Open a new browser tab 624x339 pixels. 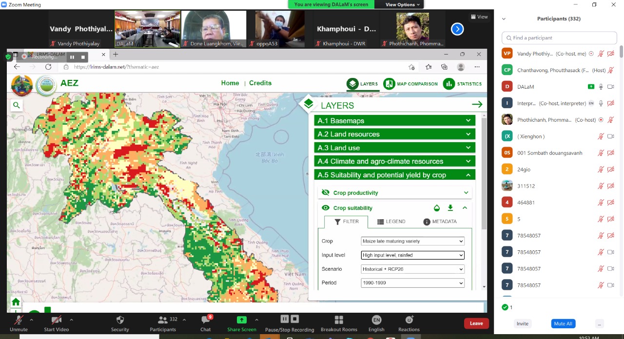pyautogui.click(x=116, y=54)
